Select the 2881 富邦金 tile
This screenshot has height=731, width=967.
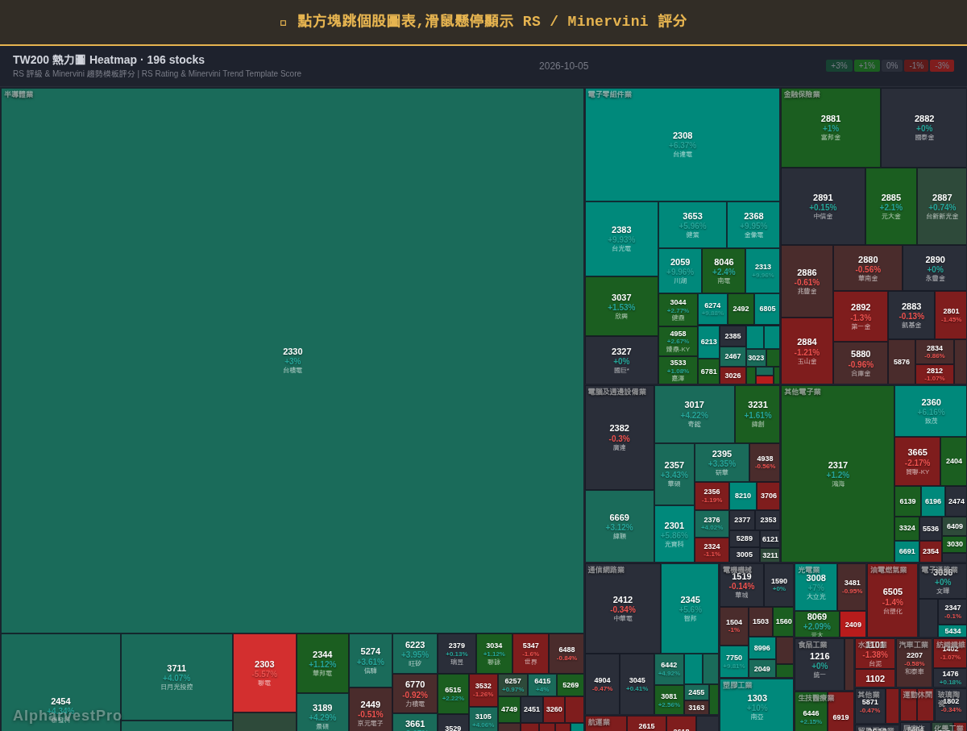(x=831, y=127)
